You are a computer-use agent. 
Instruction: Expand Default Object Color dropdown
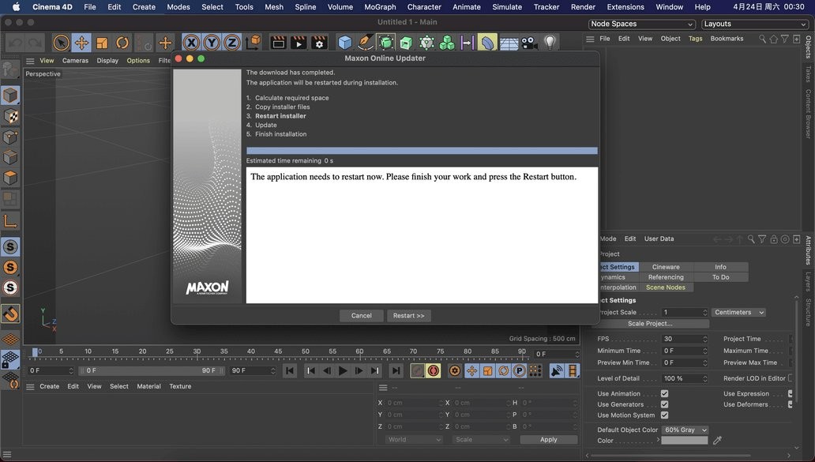coord(685,430)
